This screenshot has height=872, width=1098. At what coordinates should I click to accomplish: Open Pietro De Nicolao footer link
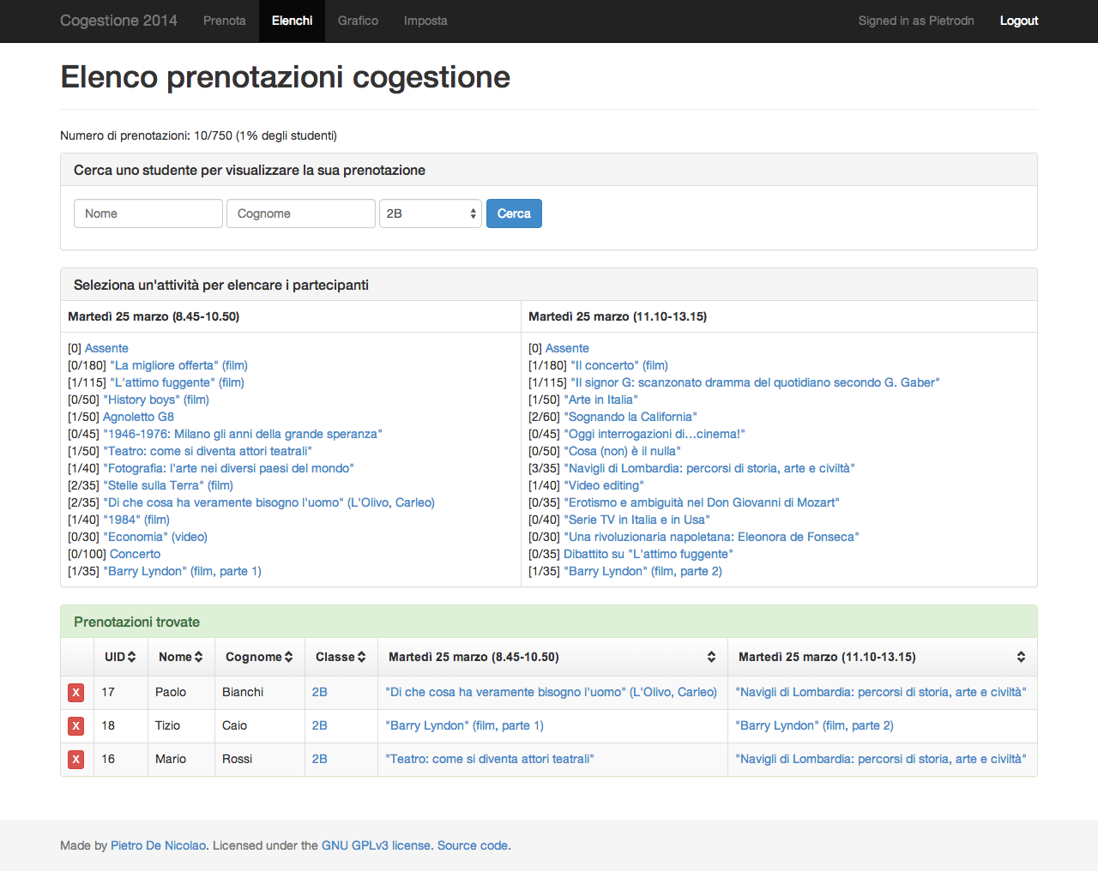[x=158, y=845]
